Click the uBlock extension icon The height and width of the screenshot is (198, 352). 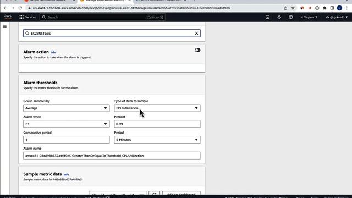(310, 8)
